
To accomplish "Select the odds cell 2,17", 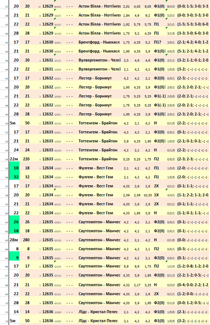I will coord(137,285).
